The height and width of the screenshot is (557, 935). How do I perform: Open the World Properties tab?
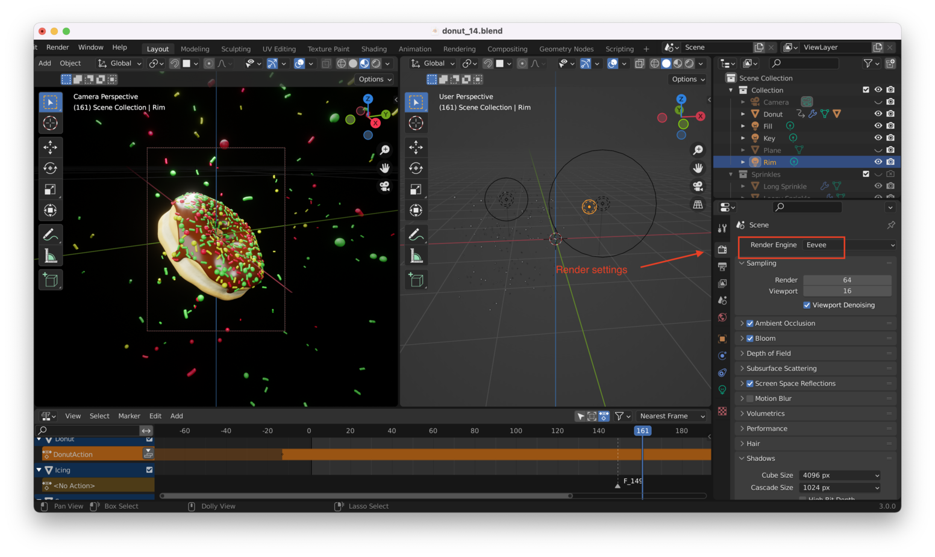point(722,317)
